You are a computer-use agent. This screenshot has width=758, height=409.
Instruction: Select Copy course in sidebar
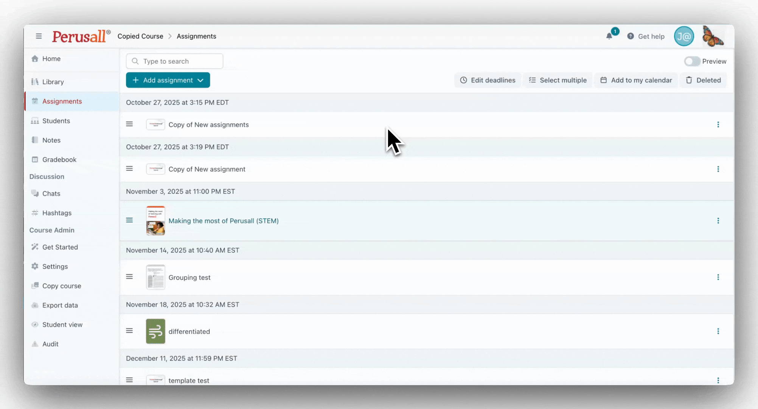(x=62, y=286)
